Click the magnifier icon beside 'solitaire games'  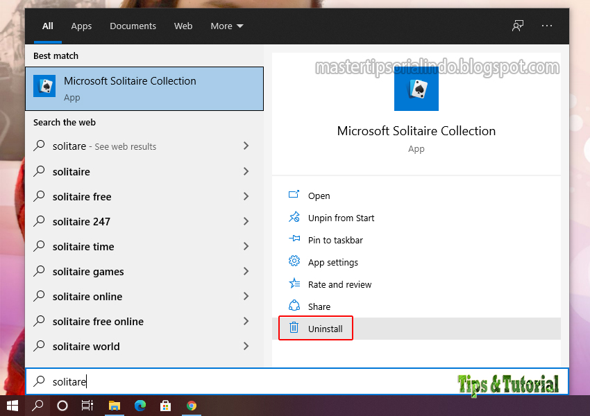point(39,271)
